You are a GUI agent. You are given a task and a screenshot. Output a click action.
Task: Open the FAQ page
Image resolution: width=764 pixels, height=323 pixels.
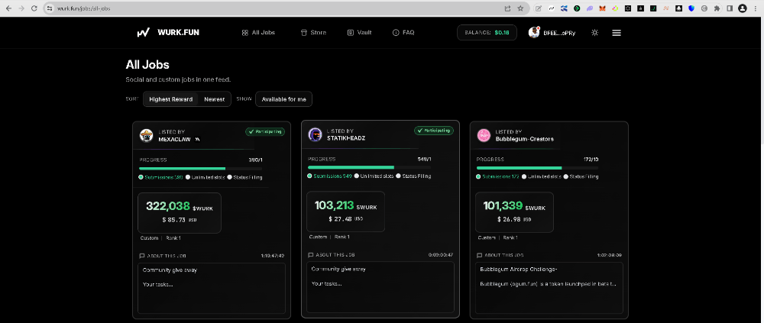point(403,33)
